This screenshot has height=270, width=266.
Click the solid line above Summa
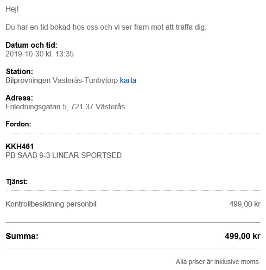coord(133,223)
